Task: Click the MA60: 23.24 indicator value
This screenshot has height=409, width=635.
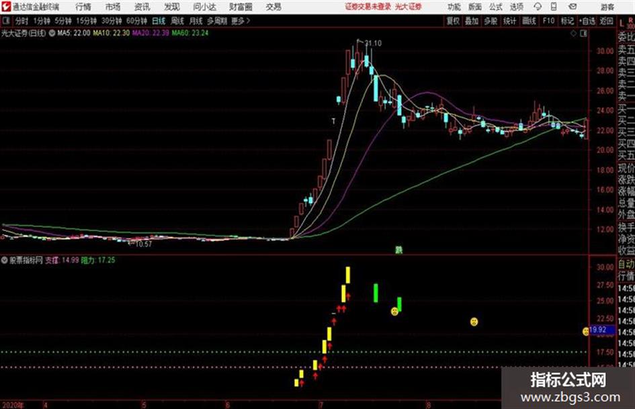Action: pos(190,33)
